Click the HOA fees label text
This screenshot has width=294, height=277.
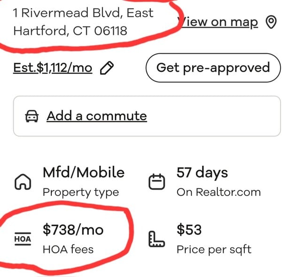tap(68, 249)
